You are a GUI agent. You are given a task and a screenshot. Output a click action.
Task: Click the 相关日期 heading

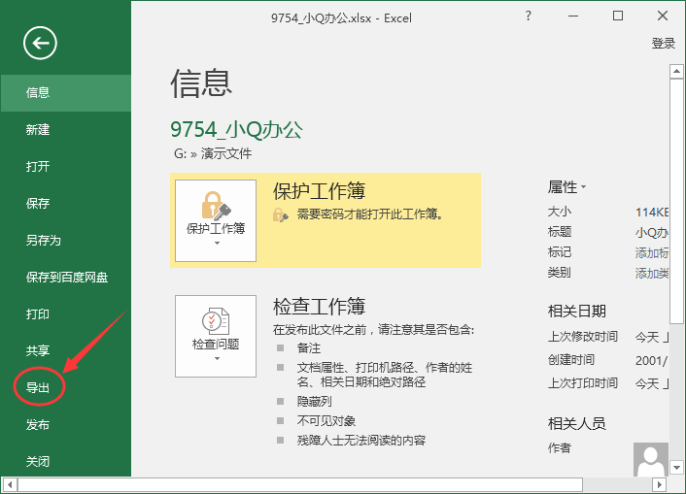[x=576, y=312]
